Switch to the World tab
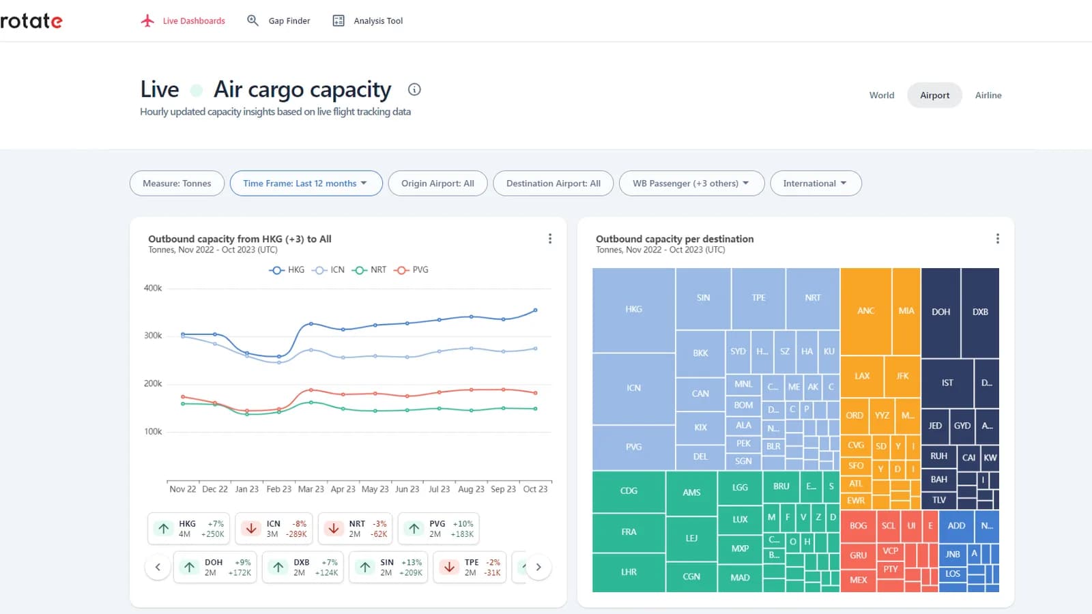Screen dimensions: 1092x614 pyautogui.click(x=882, y=96)
